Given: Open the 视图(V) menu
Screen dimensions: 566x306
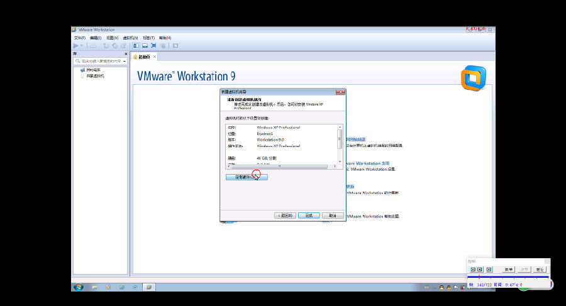Looking at the screenshot, I should point(113,38).
